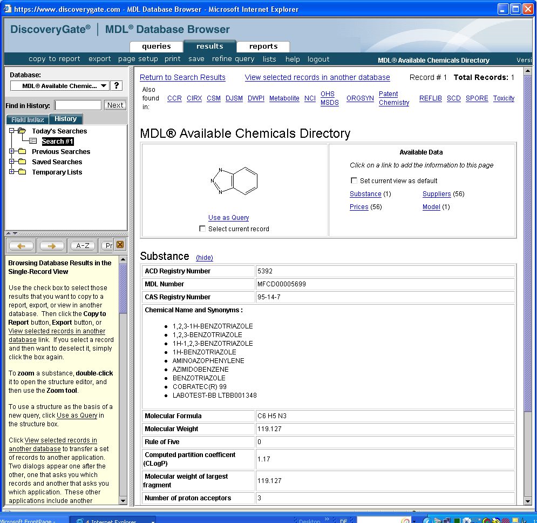537x523 pixels.
Task: Enable Set current view as default
Action: (354, 181)
